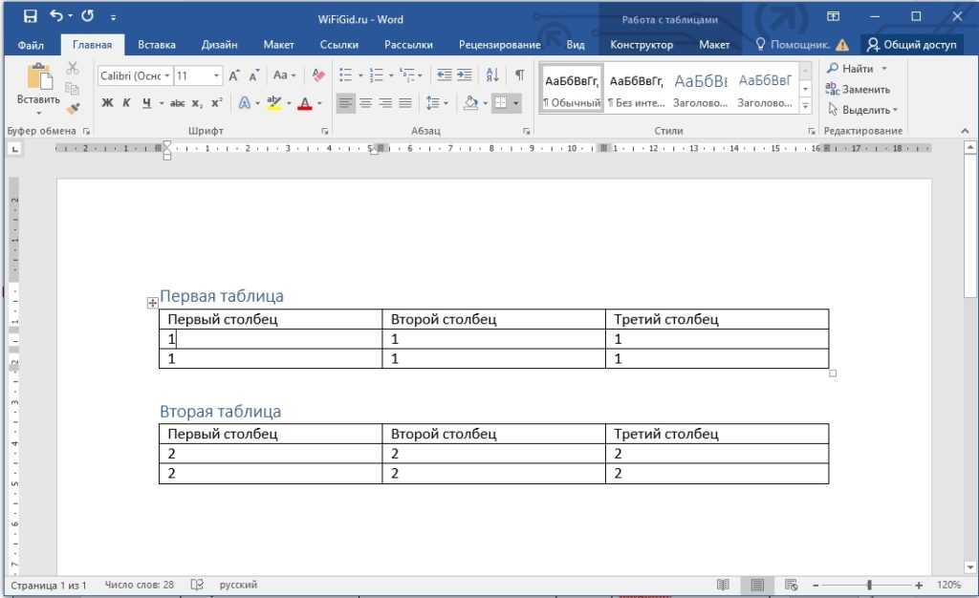Zoom out with the minus button

[816, 585]
